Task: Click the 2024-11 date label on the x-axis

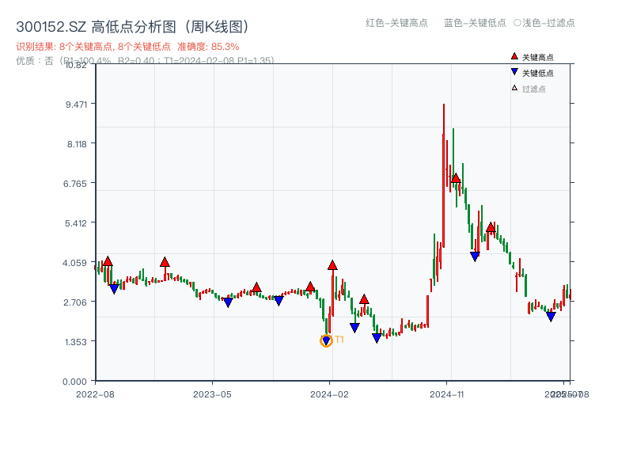Action: [x=445, y=393]
